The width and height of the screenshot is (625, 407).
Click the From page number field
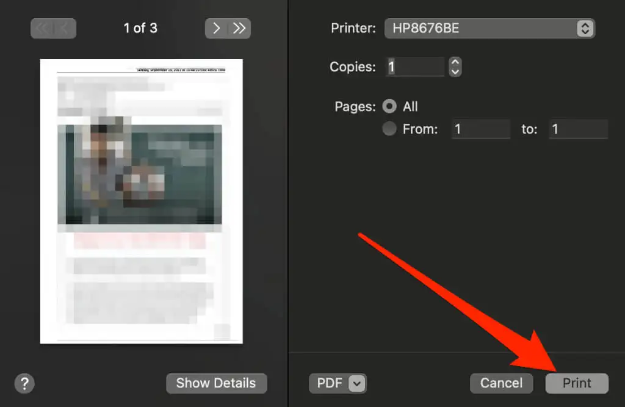click(x=481, y=129)
